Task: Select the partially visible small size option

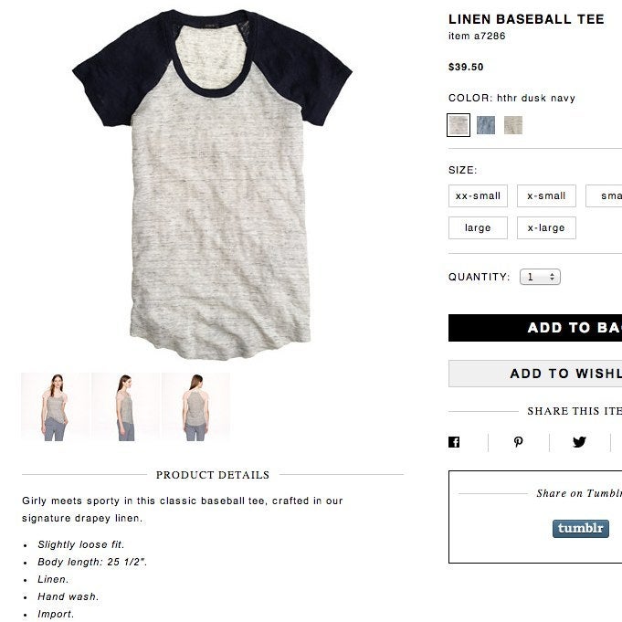Action: click(604, 196)
